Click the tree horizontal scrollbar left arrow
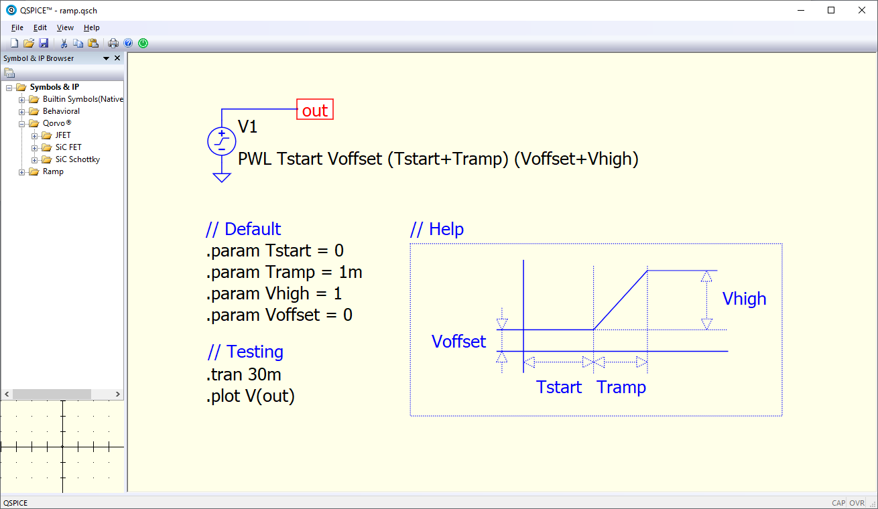Screen dimensions: 878x509 [x=7, y=394]
